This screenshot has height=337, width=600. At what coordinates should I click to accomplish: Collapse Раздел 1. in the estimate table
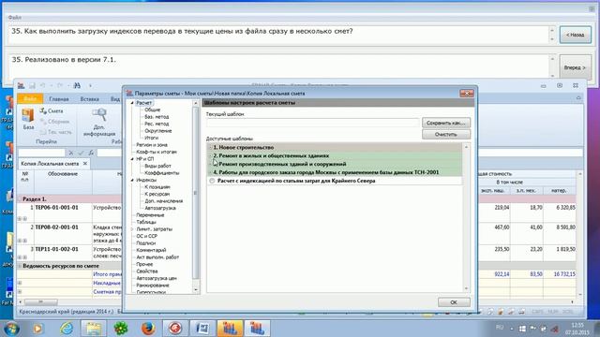20,199
